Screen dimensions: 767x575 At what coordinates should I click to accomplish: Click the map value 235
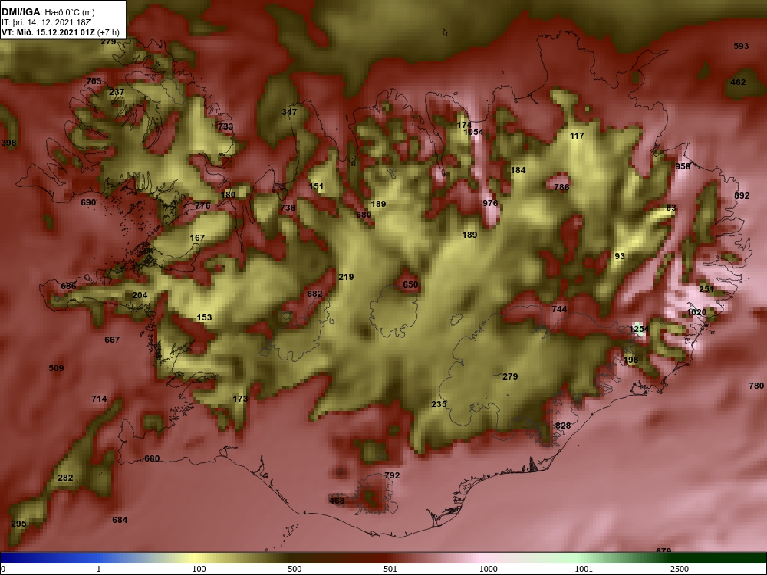(x=439, y=404)
